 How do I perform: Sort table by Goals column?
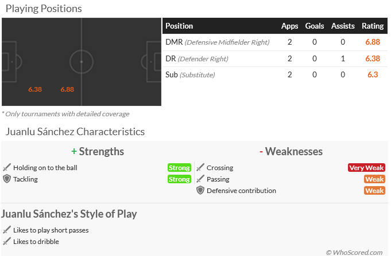[x=315, y=26]
